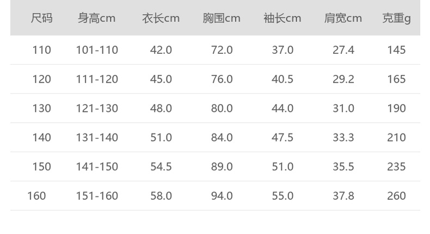Select shoulder width value 37.8
The height and width of the screenshot is (234, 430).
coord(343,196)
